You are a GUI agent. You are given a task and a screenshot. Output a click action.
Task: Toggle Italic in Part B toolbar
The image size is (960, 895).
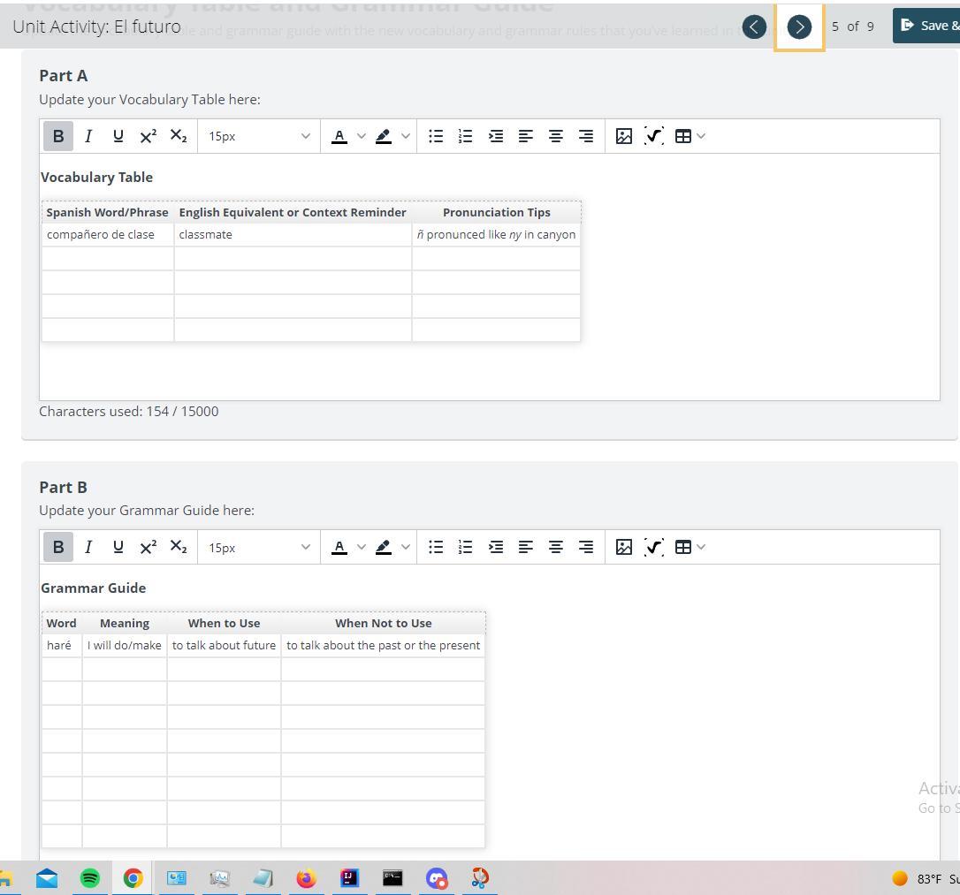pyautogui.click(x=88, y=547)
